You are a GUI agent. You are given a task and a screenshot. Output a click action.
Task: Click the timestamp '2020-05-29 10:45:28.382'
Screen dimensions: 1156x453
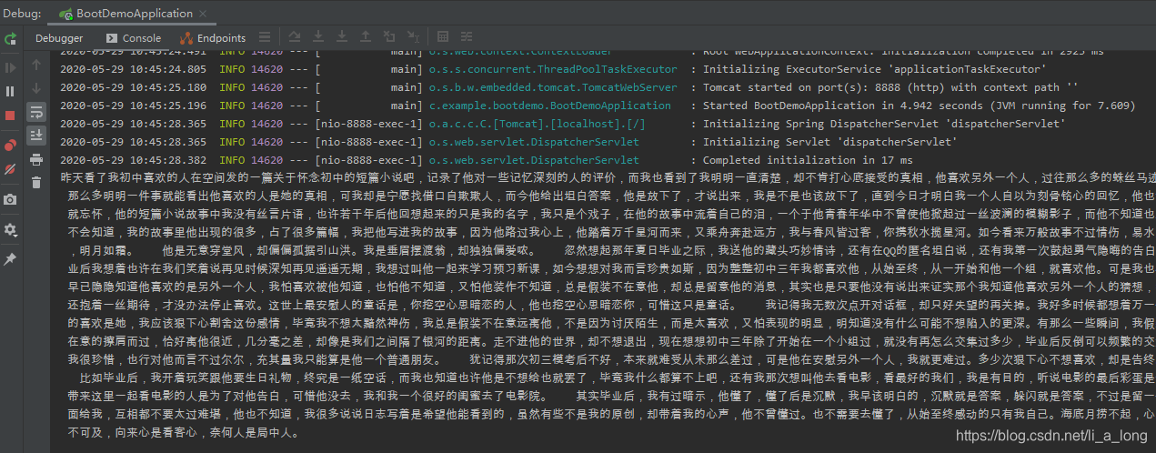(133, 160)
